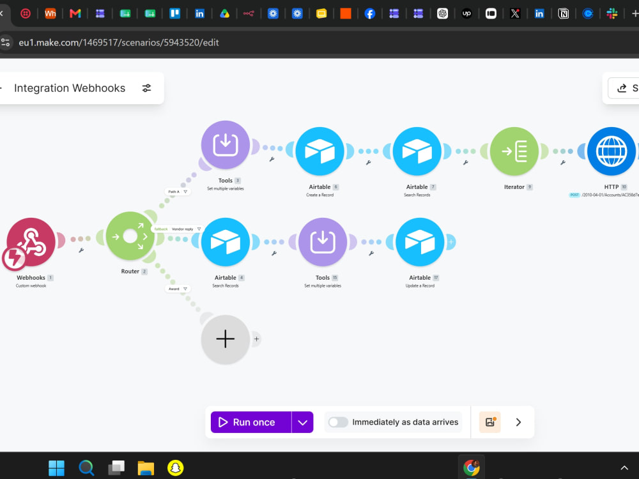639x479 pixels.
Task: Click wrench filter between Airtable 6 and Airtable 7
Action: (369, 162)
